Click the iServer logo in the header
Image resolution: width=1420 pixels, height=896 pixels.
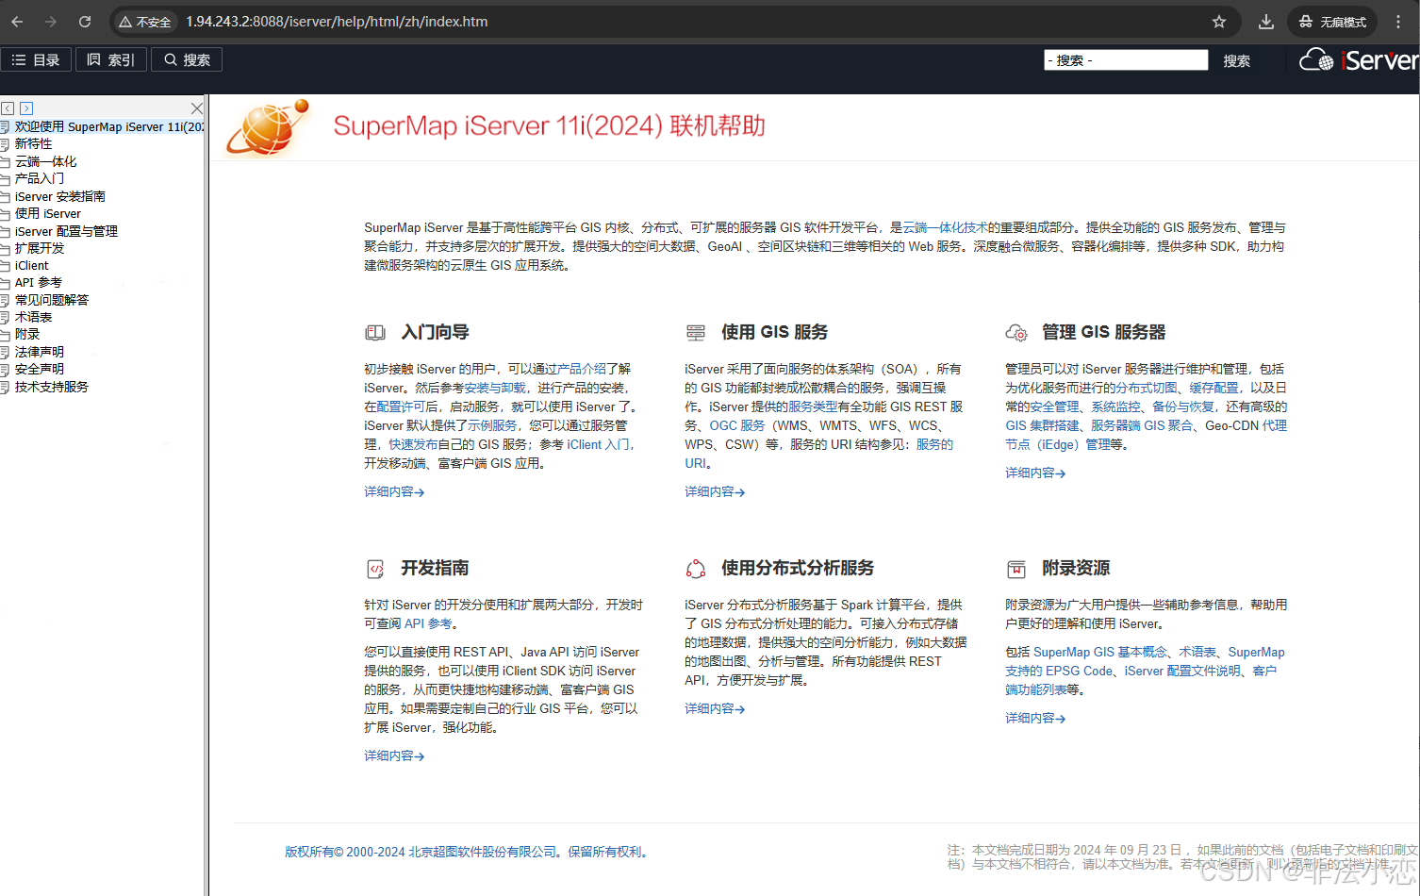click(x=1358, y=60)
